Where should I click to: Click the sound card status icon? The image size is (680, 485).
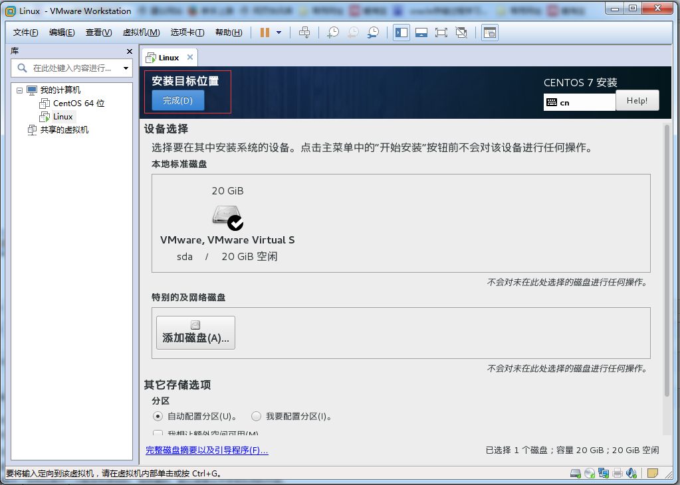(632, 473)
